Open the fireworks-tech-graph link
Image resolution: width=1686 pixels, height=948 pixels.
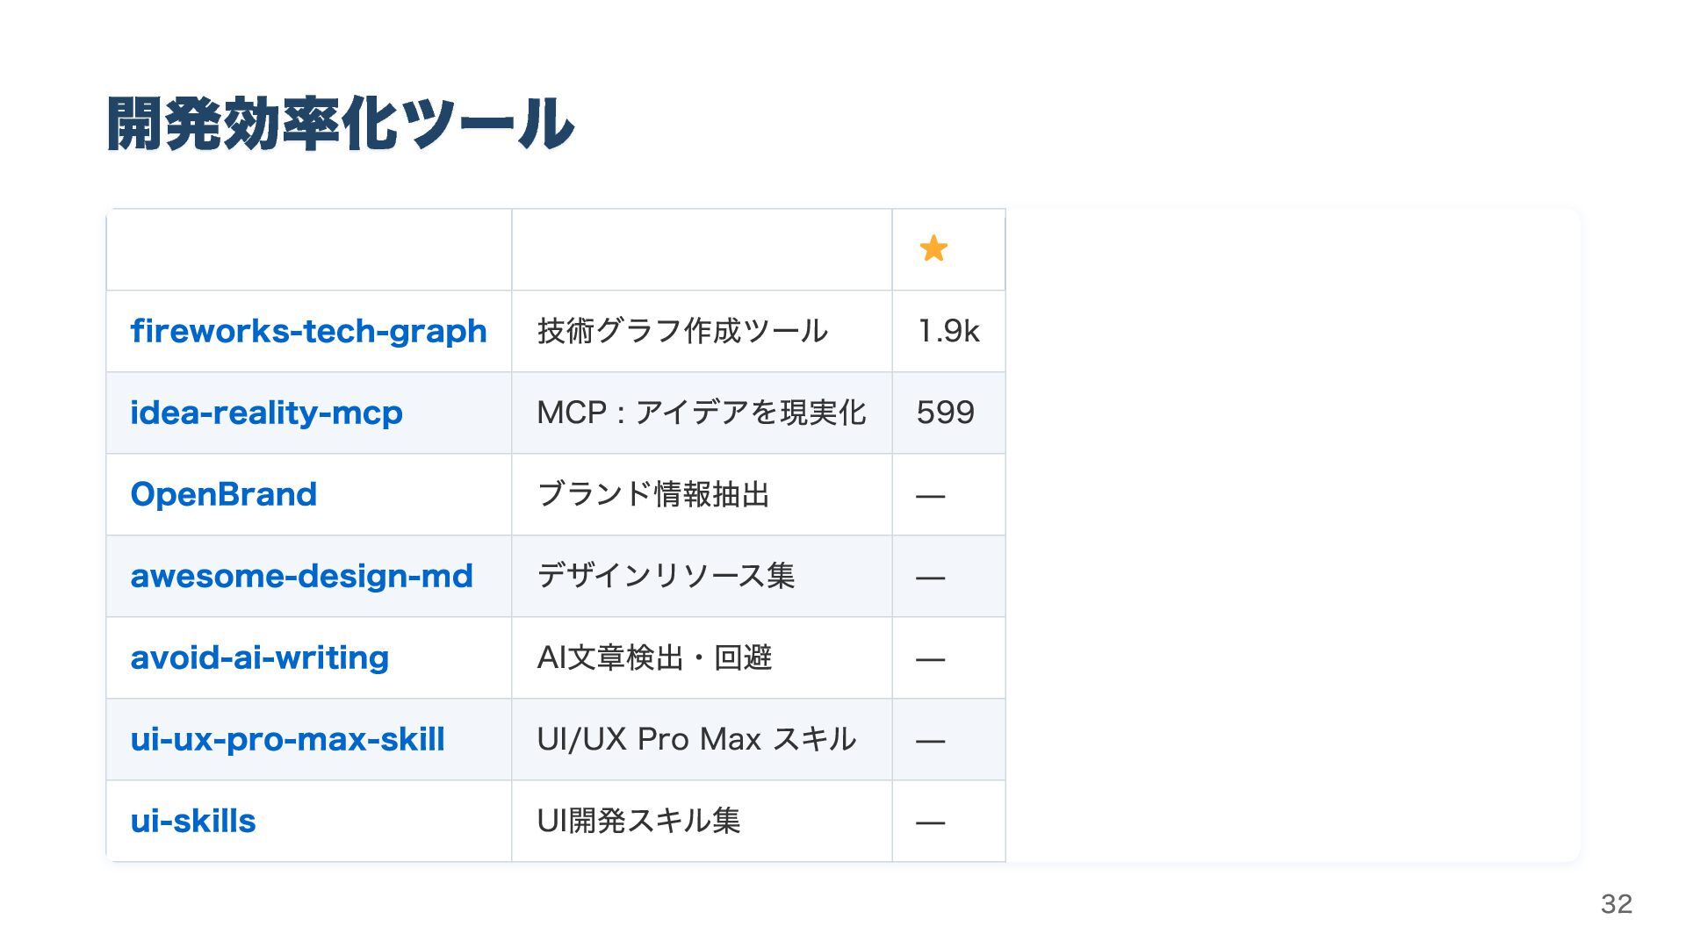[308, 331]
